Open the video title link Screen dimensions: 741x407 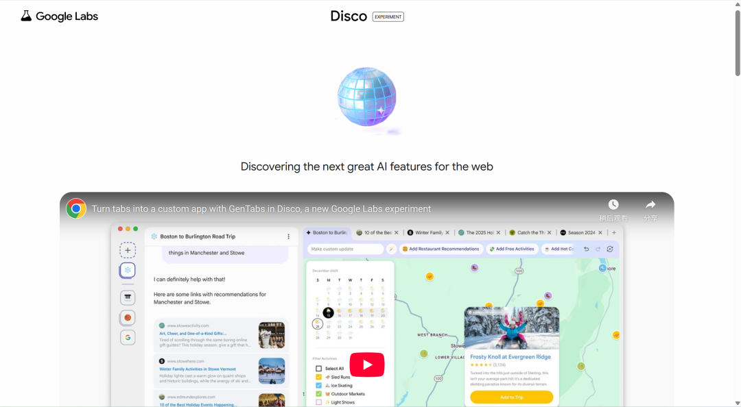[261, 209]
